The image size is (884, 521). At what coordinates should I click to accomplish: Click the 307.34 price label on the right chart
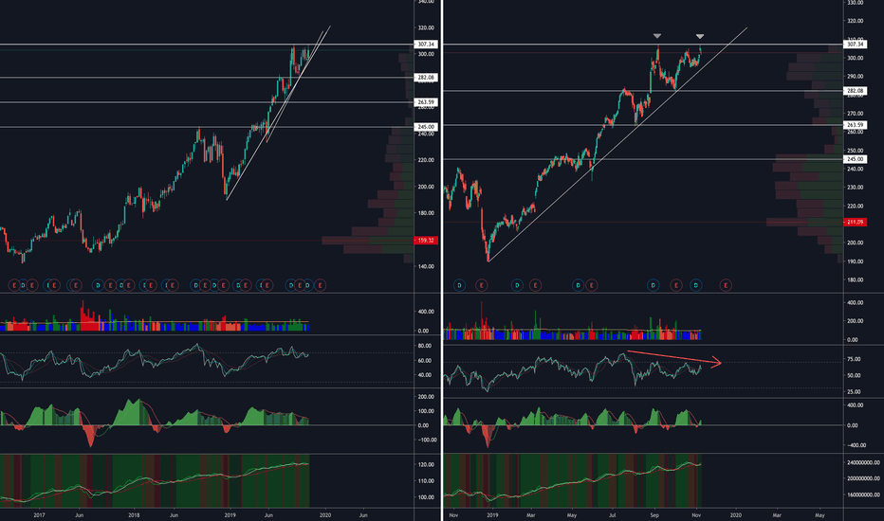[x=856, y=44]
